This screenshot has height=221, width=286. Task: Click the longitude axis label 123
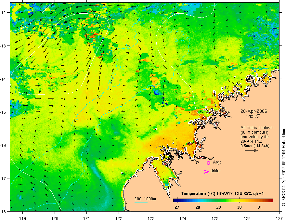click(x=151, y=218)
